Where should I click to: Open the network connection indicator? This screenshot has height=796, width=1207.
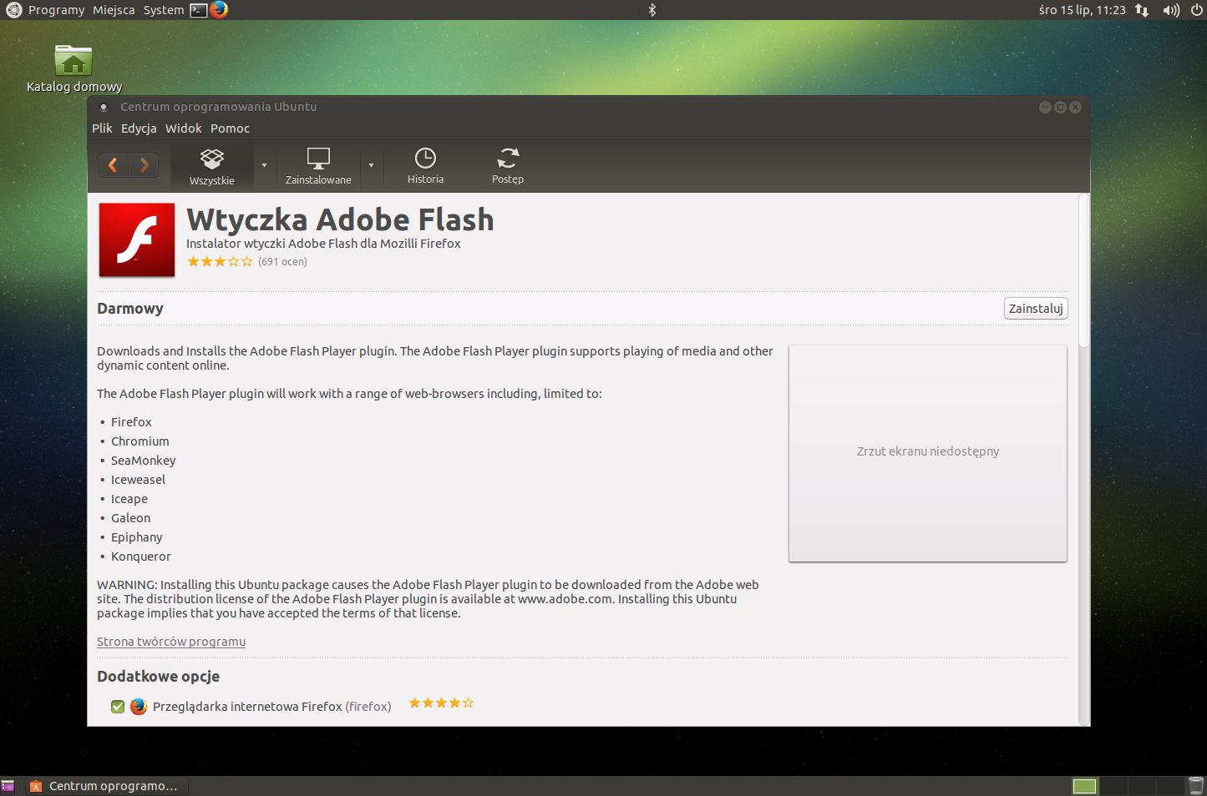point(1142,10)
